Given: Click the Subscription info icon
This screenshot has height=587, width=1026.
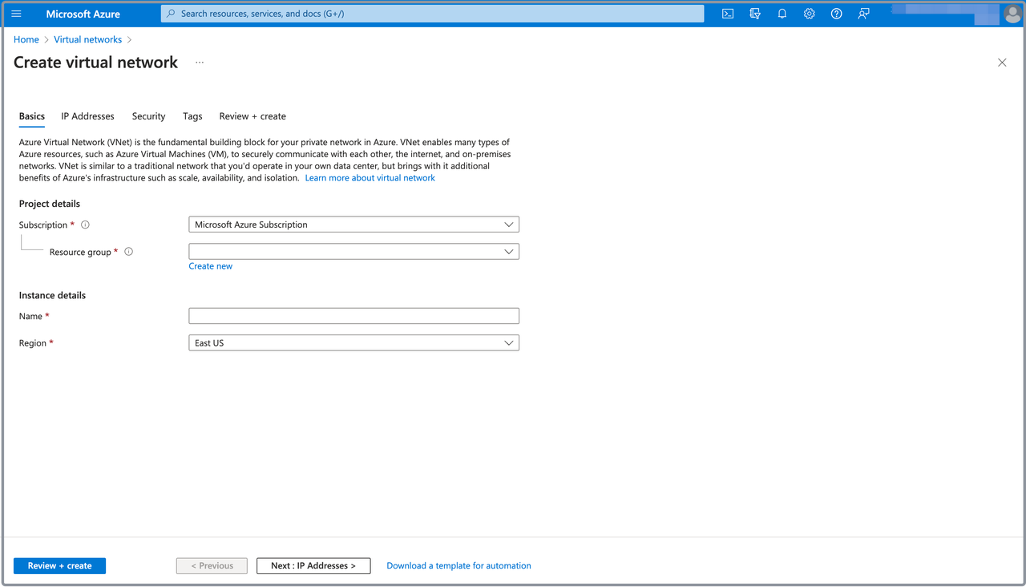Looking at the screenshot, I should point(85,225).
